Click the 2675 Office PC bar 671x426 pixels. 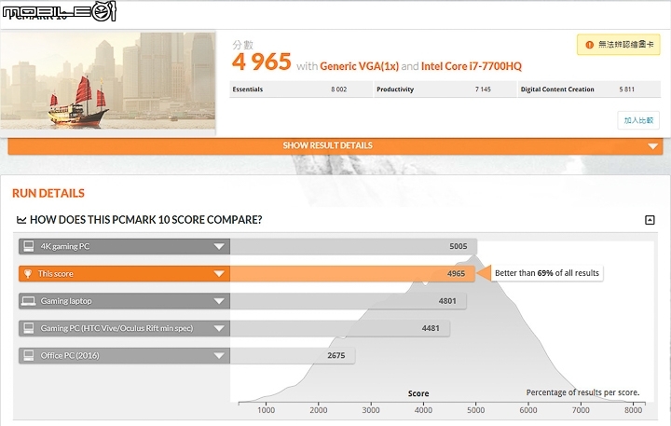pos(293,356)
